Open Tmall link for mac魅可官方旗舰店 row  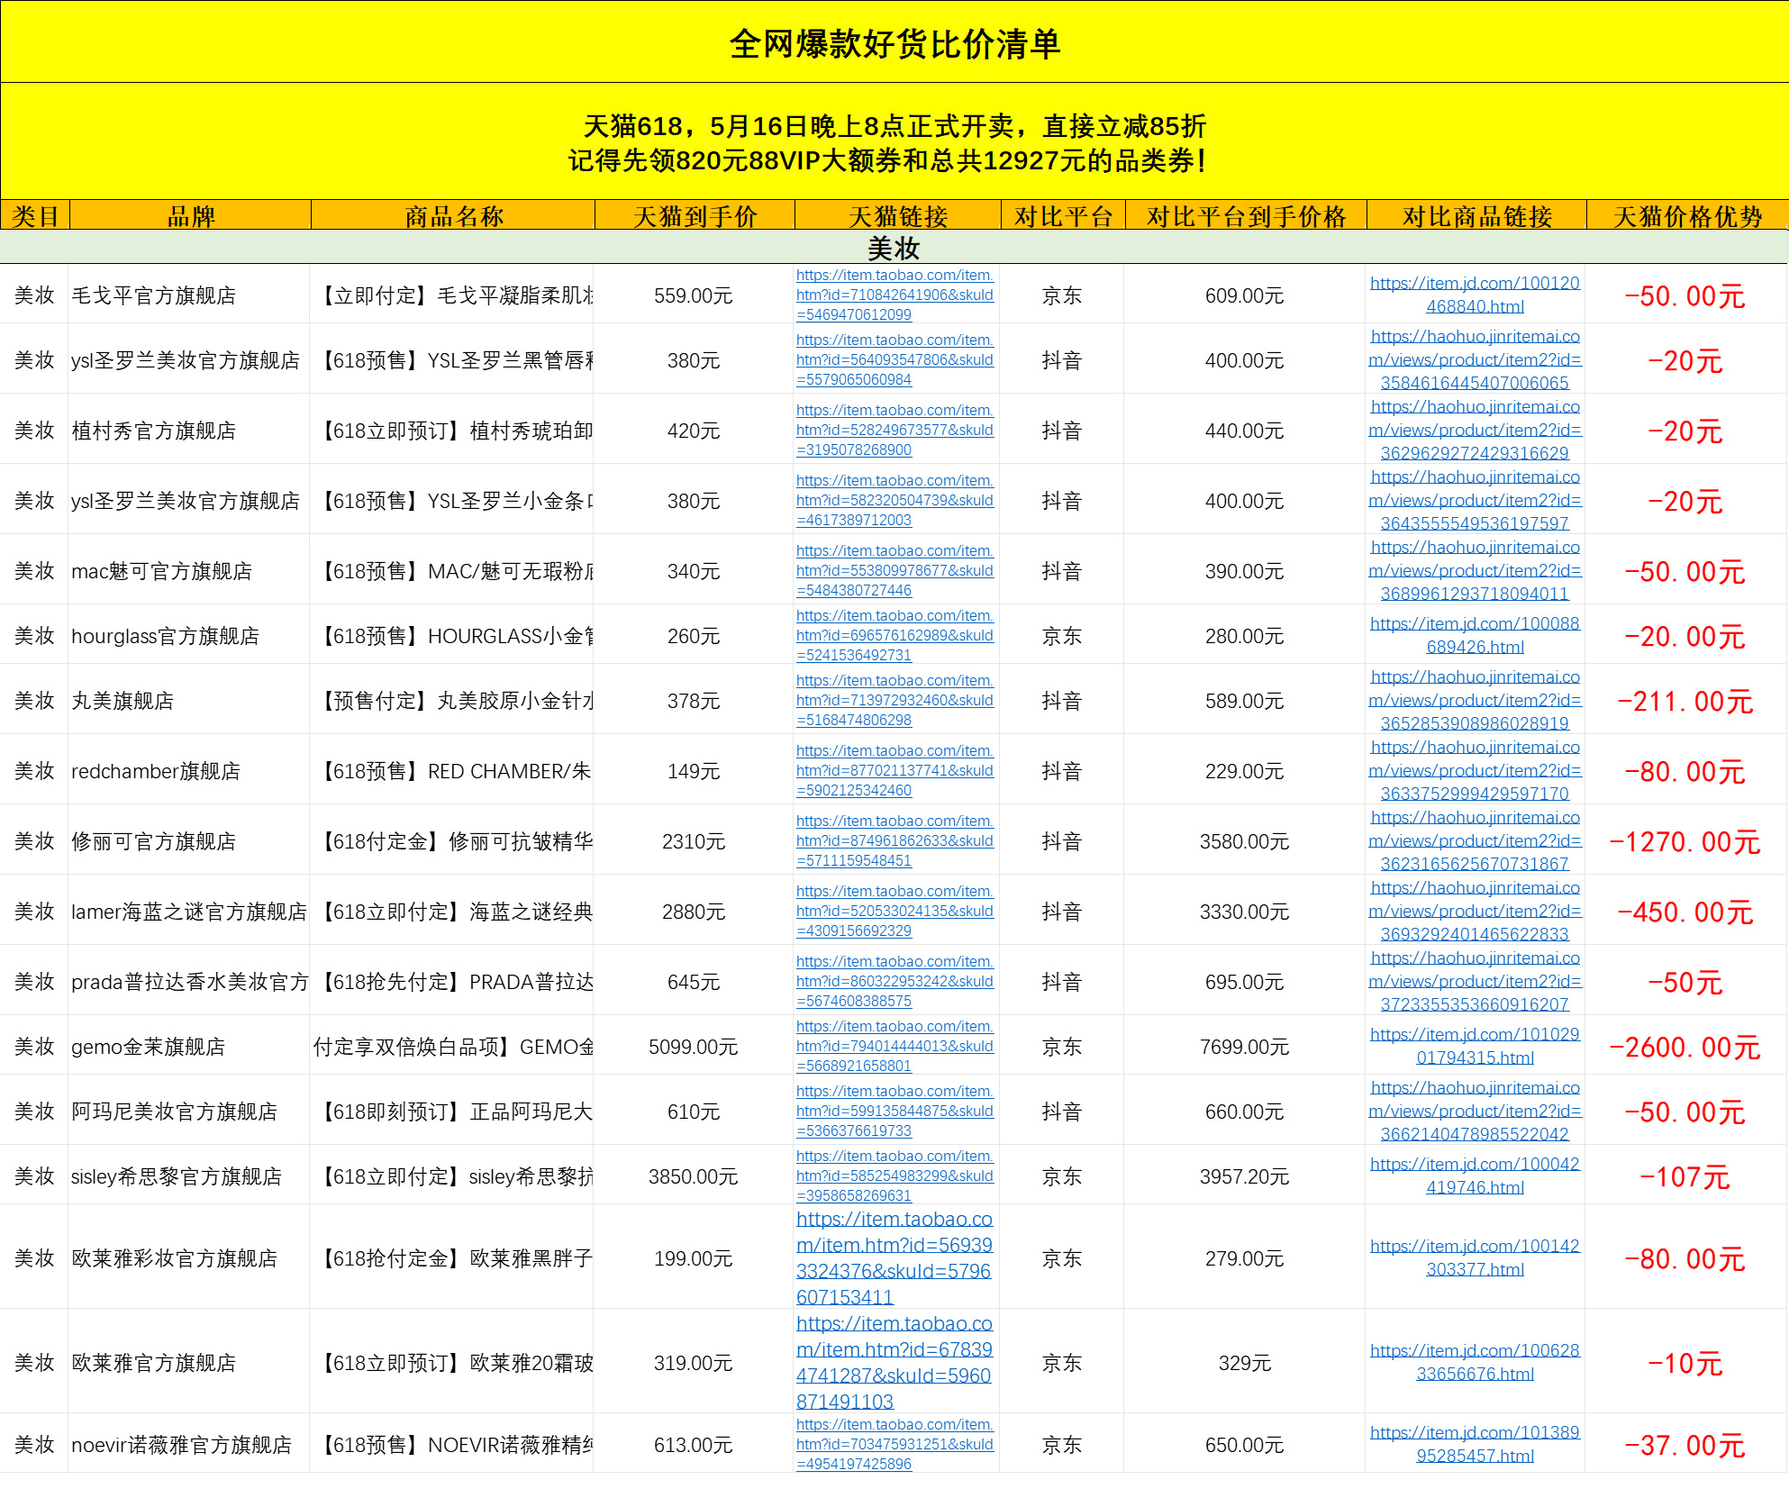pyautogui.click(x=894, y=570)
